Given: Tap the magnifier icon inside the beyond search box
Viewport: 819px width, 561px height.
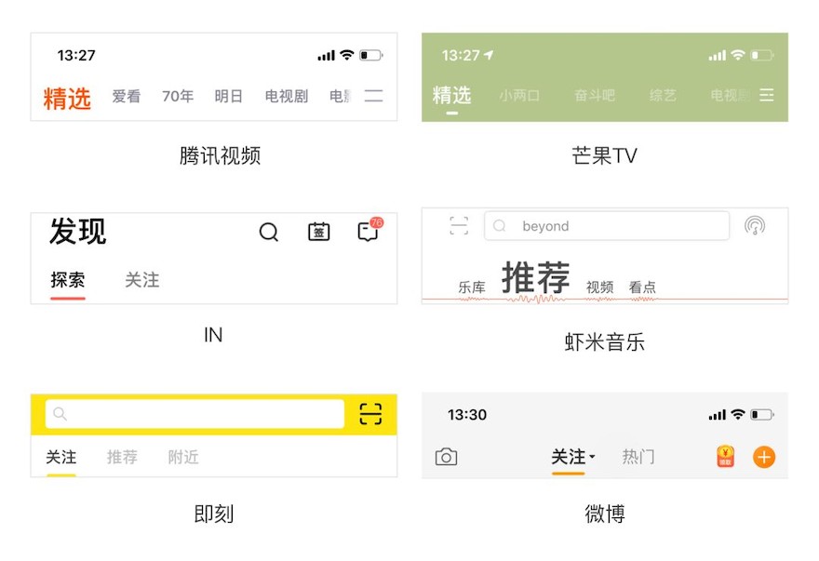Looking at the screenshot, I should 500,226.
